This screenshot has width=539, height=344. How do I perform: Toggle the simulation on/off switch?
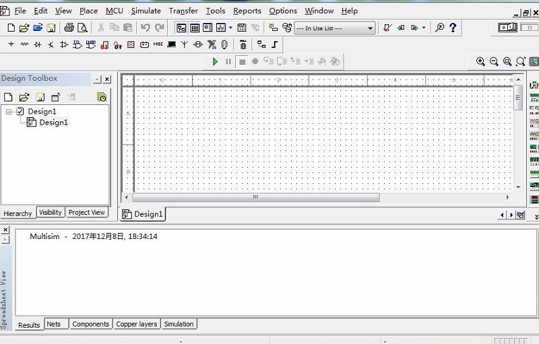tap(508, 28)
